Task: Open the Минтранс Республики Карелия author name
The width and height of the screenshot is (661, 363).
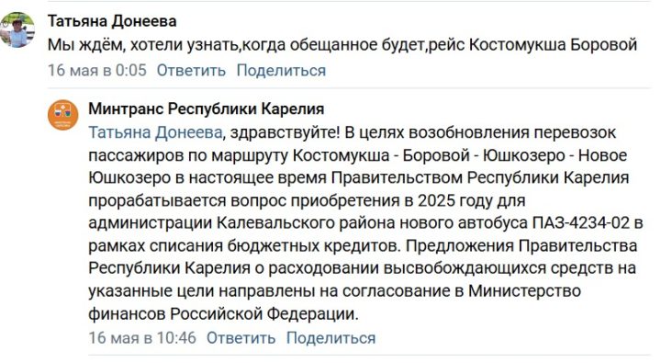Action: click(207, 108)
